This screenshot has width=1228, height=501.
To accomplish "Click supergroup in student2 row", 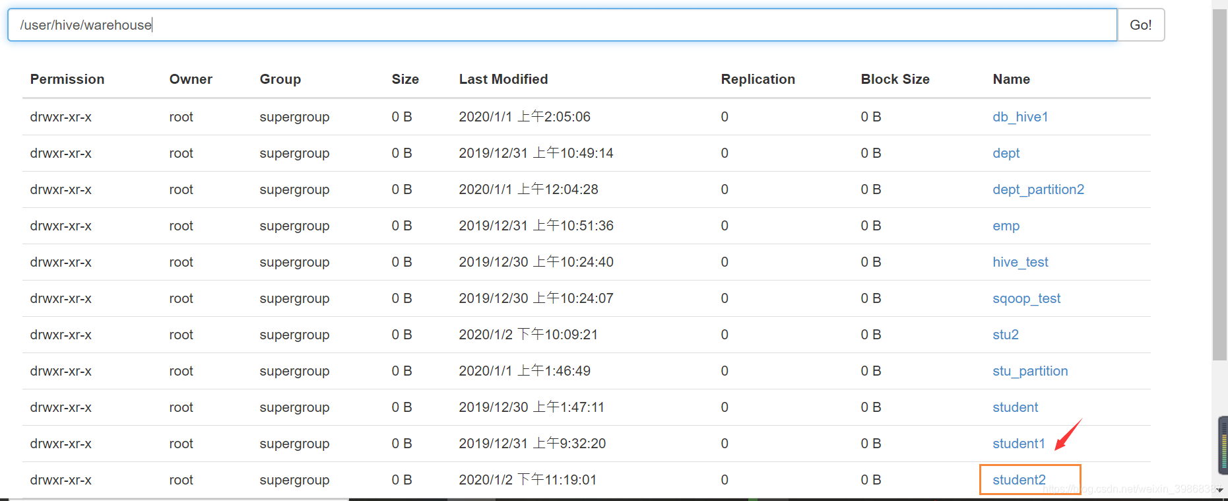I will click(294, 480).
